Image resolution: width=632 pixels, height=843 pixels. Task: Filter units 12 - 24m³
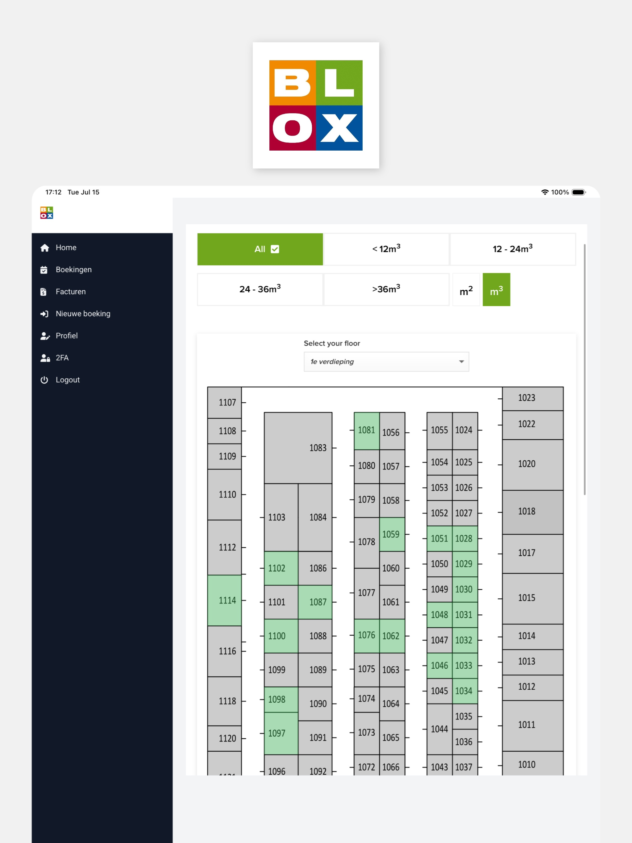[513, 249]
